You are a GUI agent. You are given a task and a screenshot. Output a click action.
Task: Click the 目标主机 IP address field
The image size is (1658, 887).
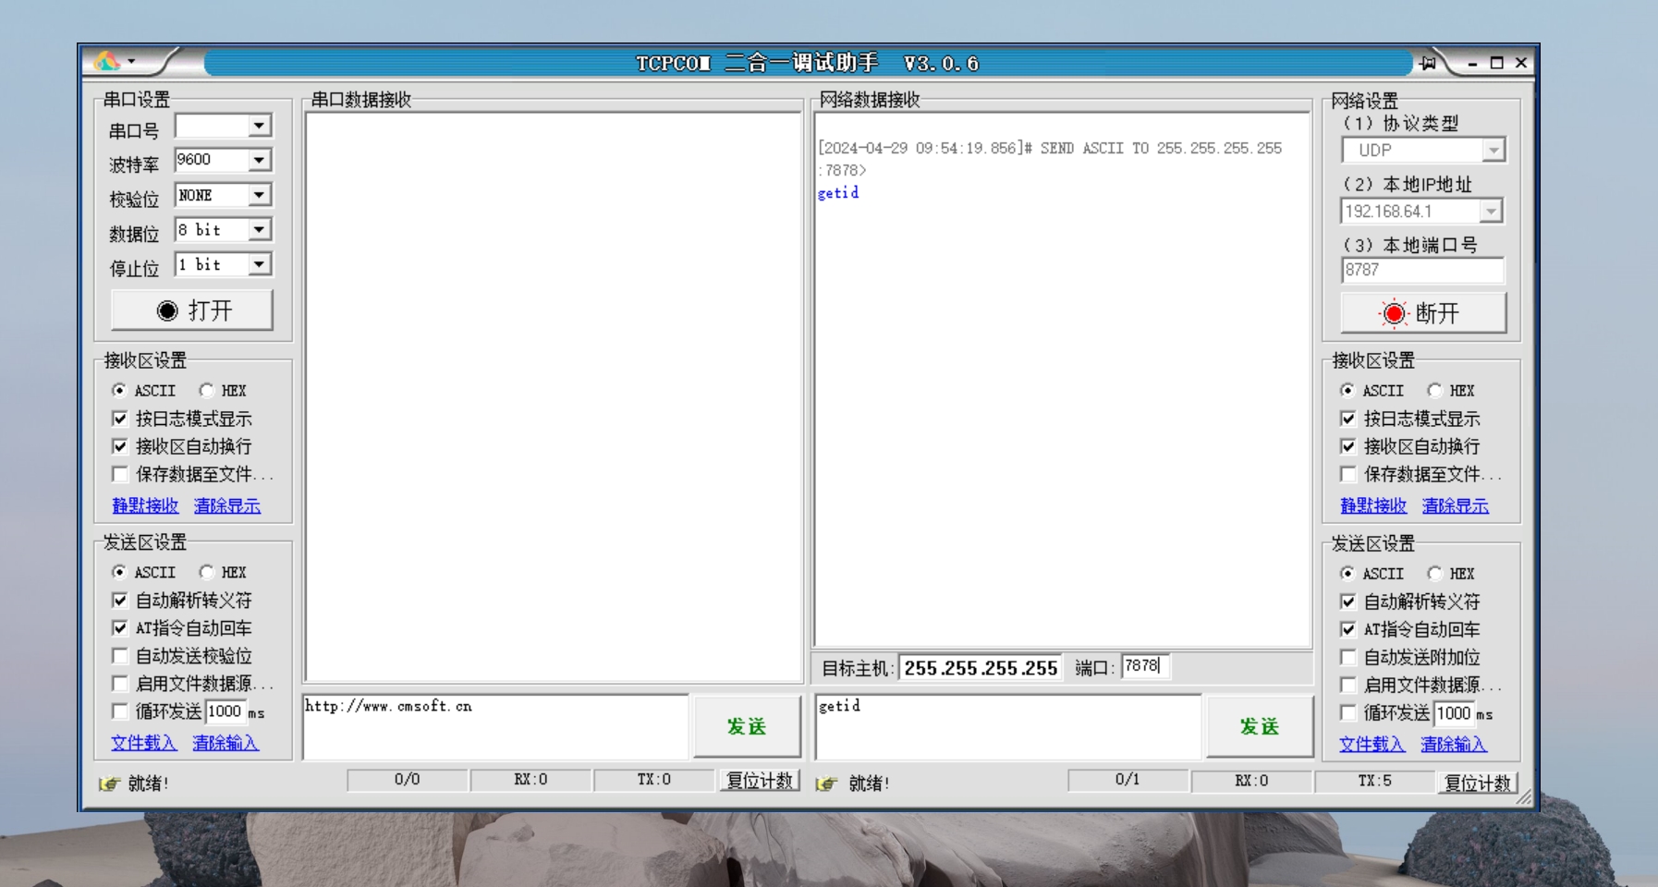pos(980,668)
